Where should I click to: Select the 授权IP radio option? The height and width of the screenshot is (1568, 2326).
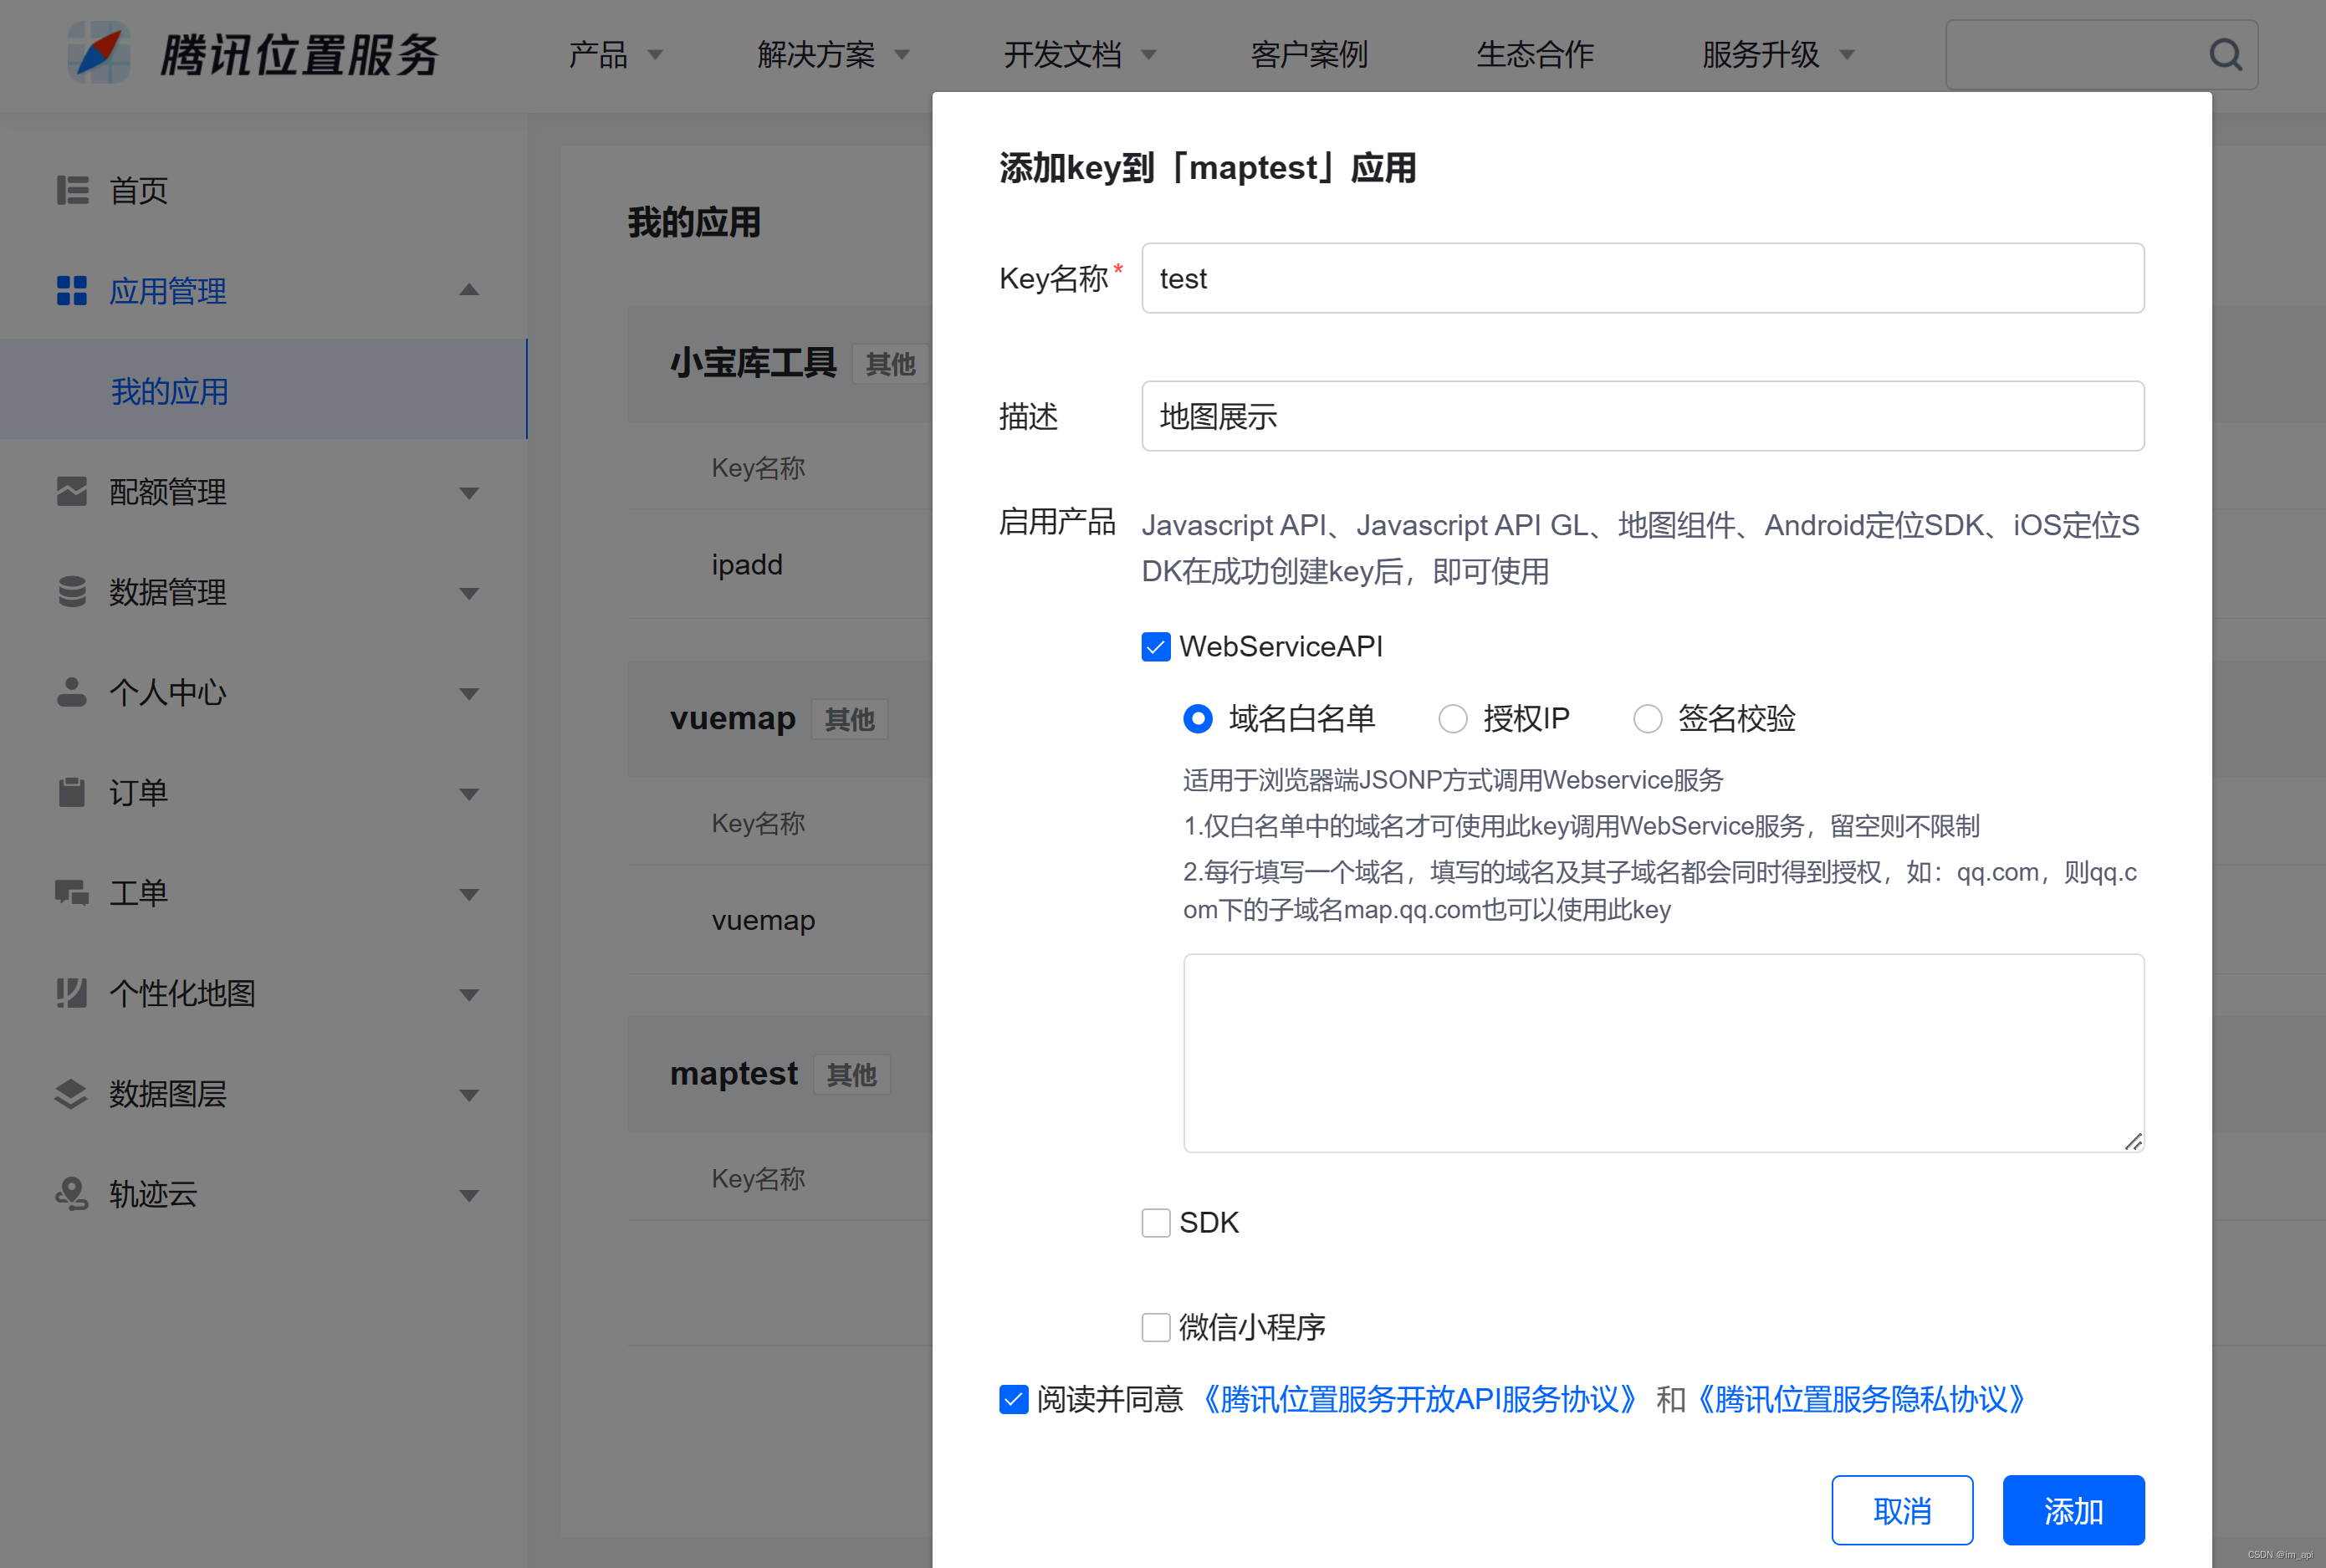[1453, 719]
